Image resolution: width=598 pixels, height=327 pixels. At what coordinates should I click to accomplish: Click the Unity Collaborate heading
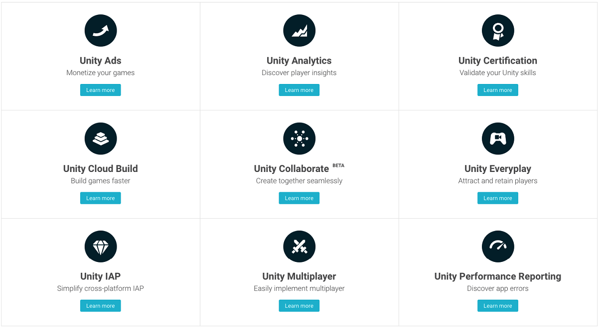pos(292,169)
